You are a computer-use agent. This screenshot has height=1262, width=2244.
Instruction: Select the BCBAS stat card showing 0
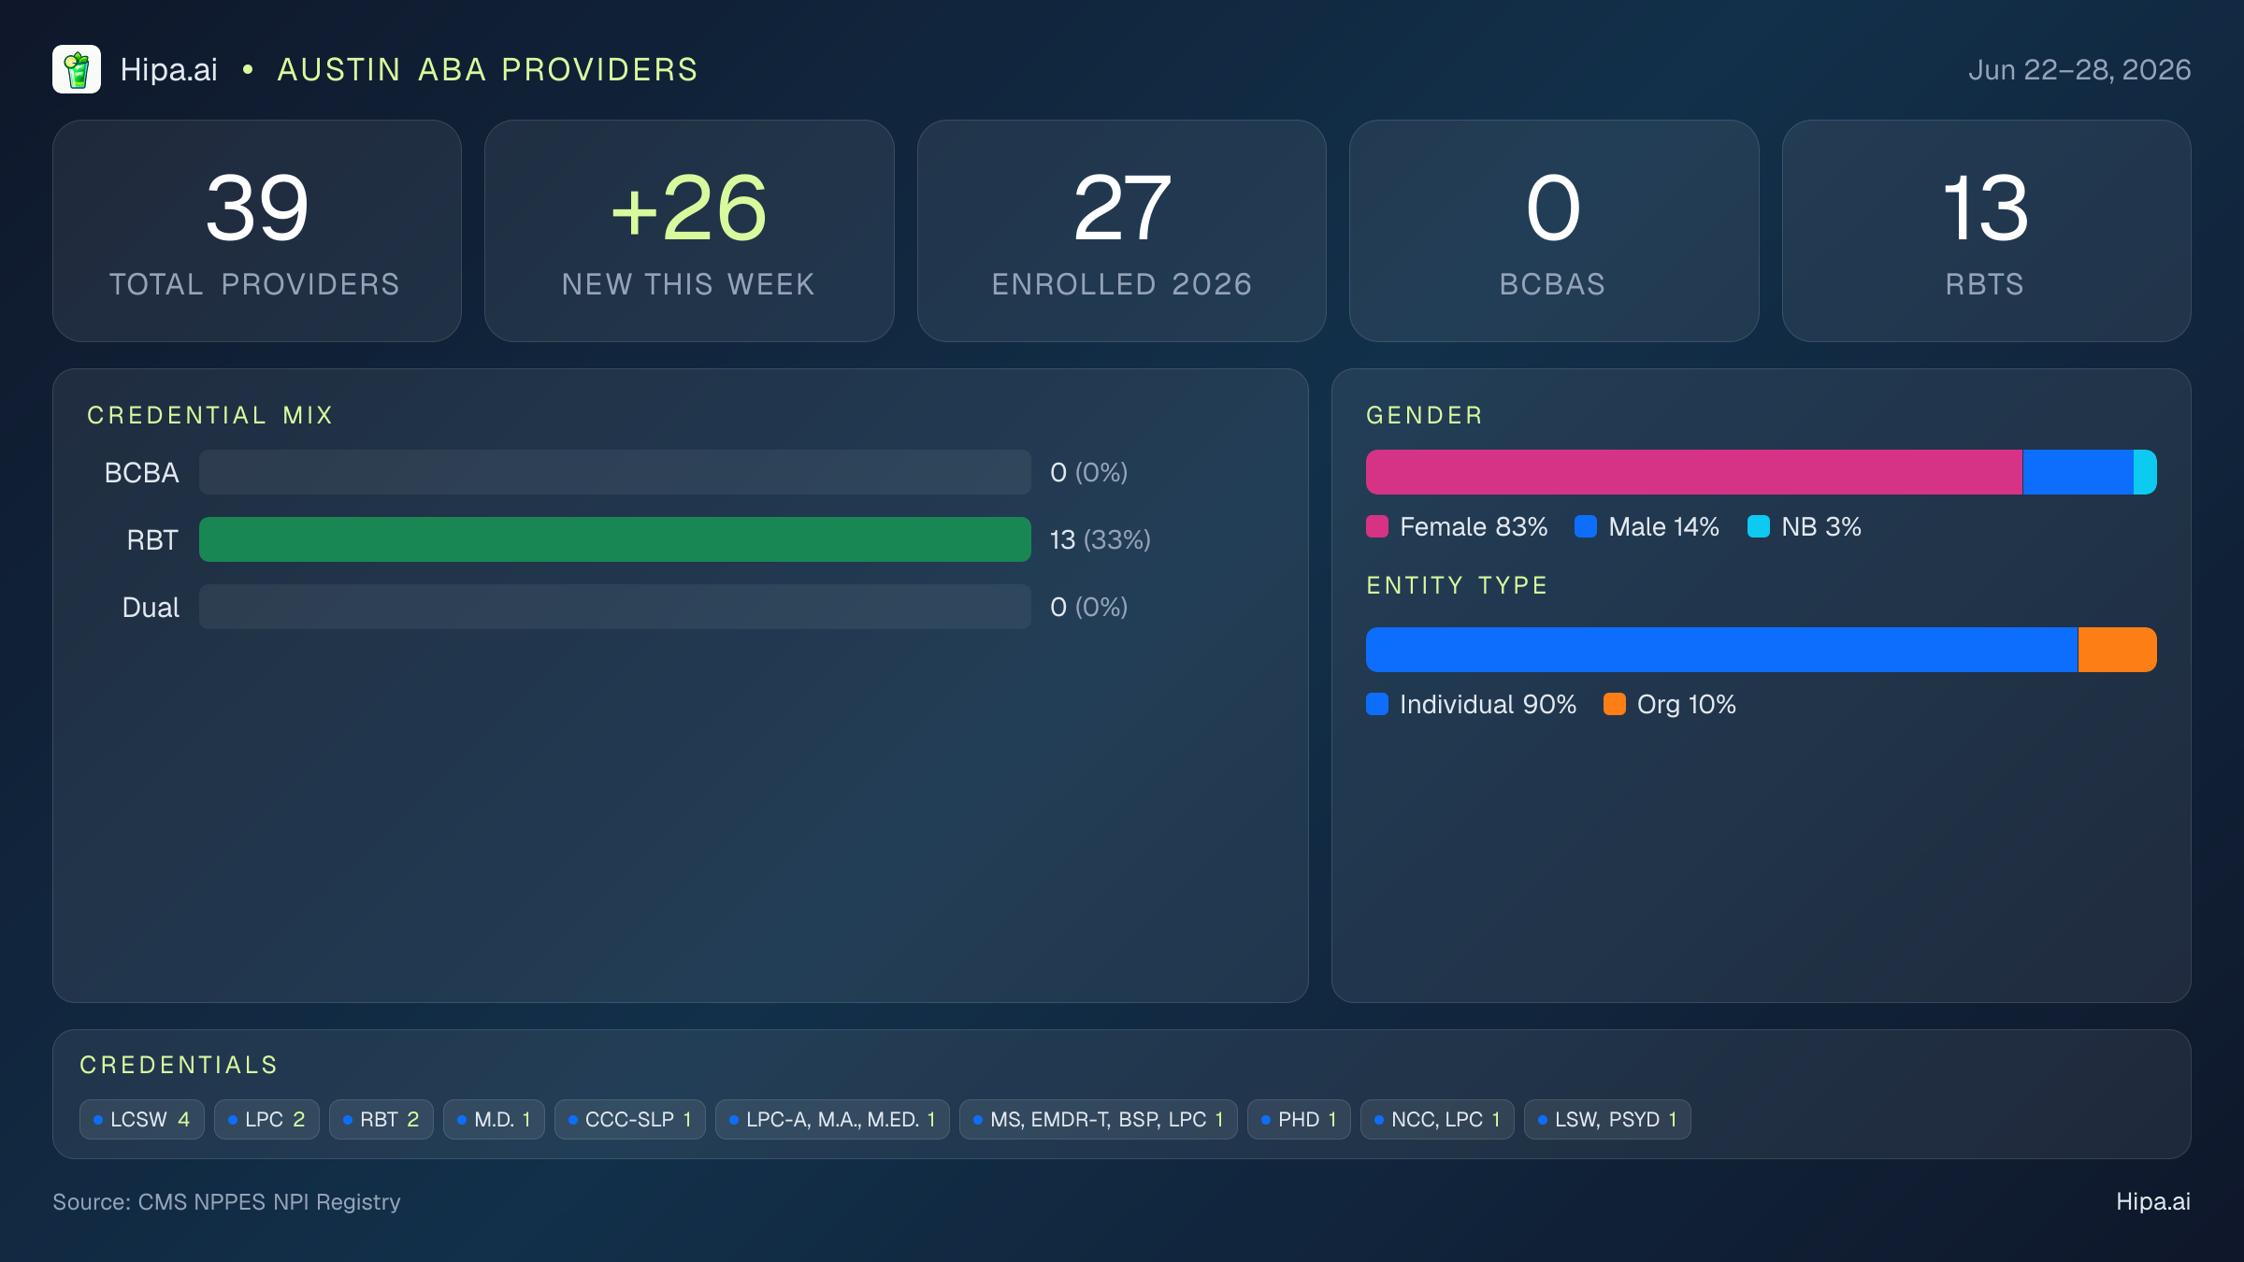coord(1554,231)
